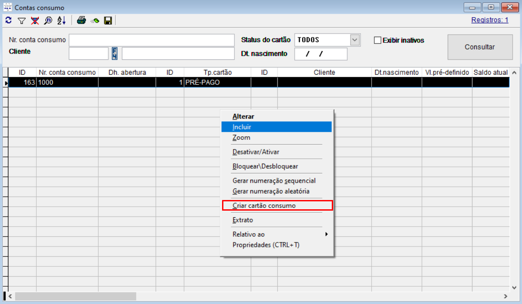Click the green eraser icon

pyautogui.click(x=94, y=20)
